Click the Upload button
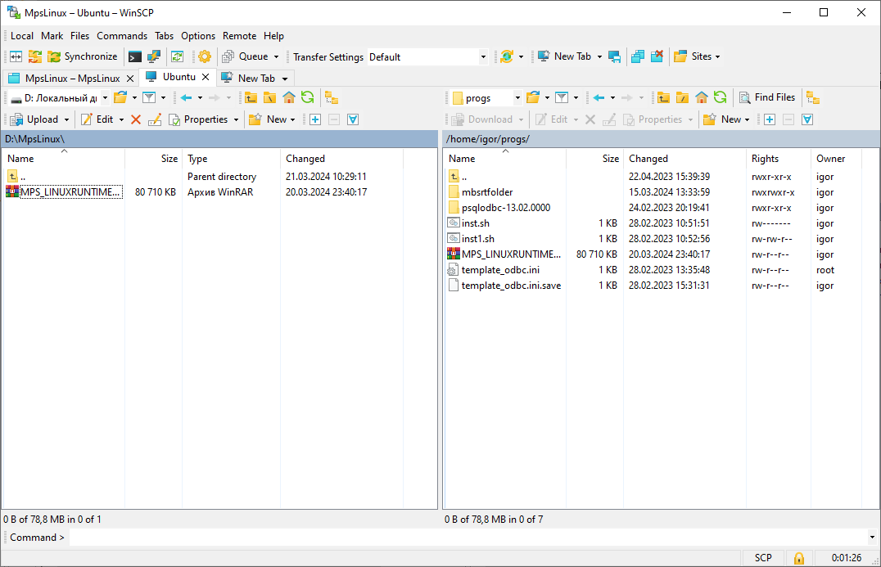 coord(34,119)
